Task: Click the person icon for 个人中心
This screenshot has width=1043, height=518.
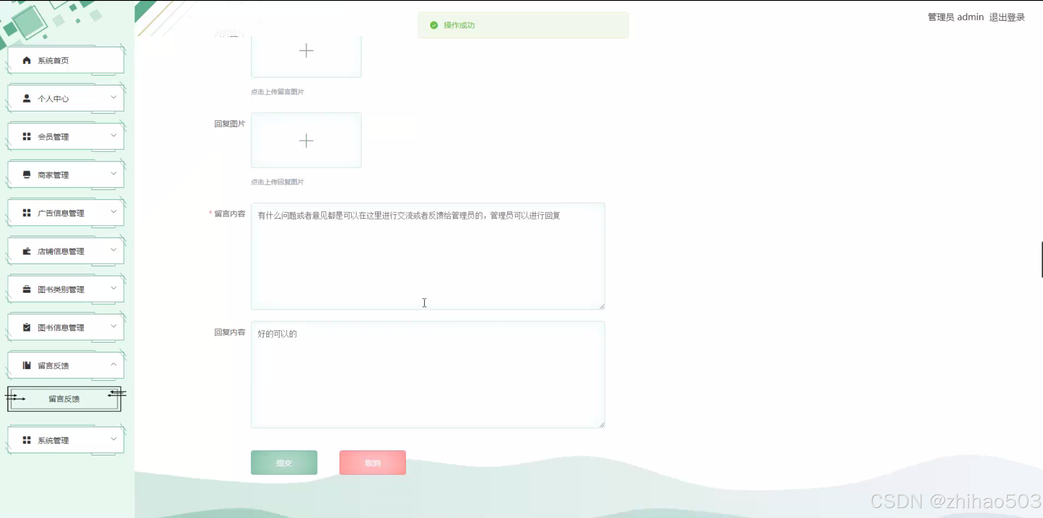Action: click(x=27, y=98)
